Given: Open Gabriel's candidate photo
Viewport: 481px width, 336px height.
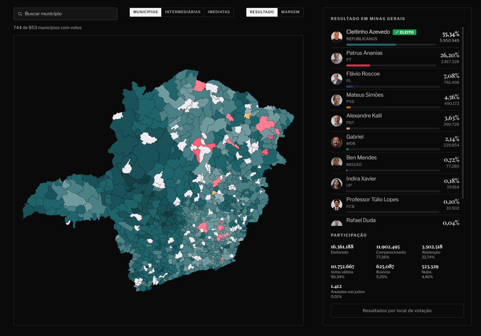Looking at the screenshot, I should click(x=337, y=142).
